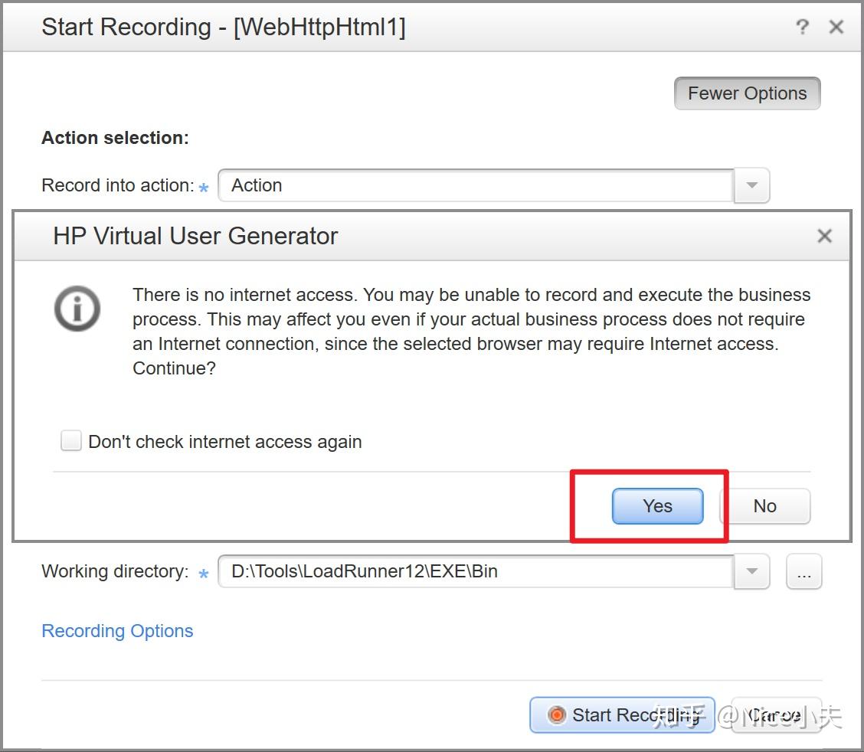Click the help question mark icon
The height and width of the screenshot is (752, 864).
[802, 28]
